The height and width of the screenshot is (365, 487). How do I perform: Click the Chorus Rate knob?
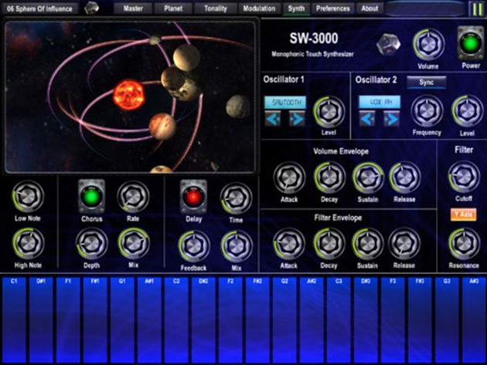tap(133, 198)
